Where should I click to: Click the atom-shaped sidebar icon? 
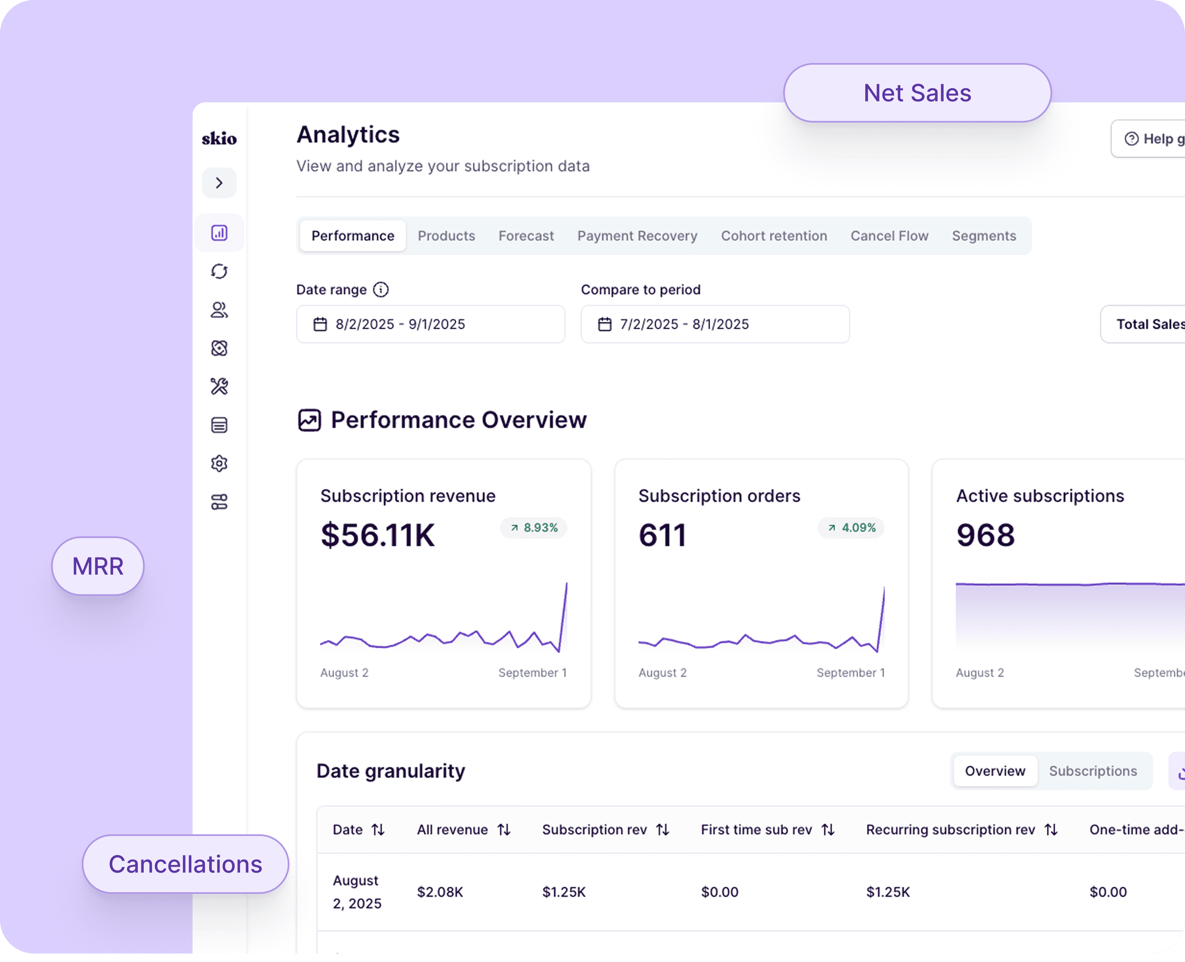click(x=219, y=348)
